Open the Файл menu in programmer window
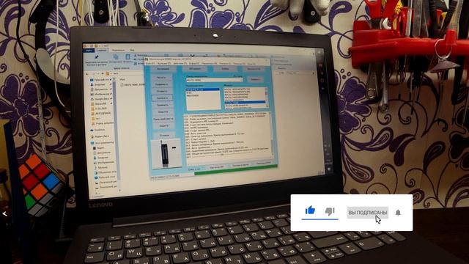The width and height of the screenshot is (469, 264). (150, 64)
